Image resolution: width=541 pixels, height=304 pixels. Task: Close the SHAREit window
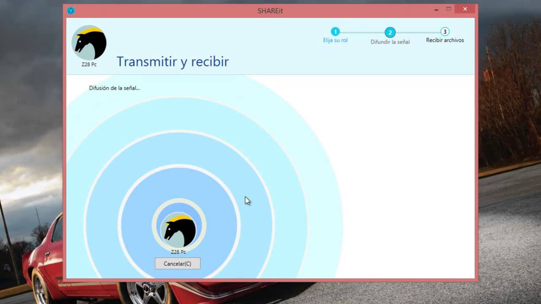pyautogui.click(x=465, y=9)
